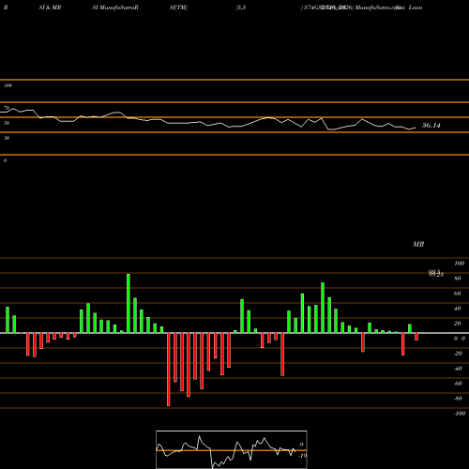Click the RSI value label 36.14

click(x=431, y=126)
